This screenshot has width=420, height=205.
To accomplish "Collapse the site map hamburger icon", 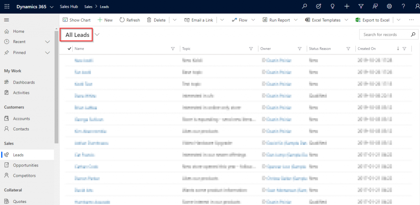I will click(x=7, y=20).
